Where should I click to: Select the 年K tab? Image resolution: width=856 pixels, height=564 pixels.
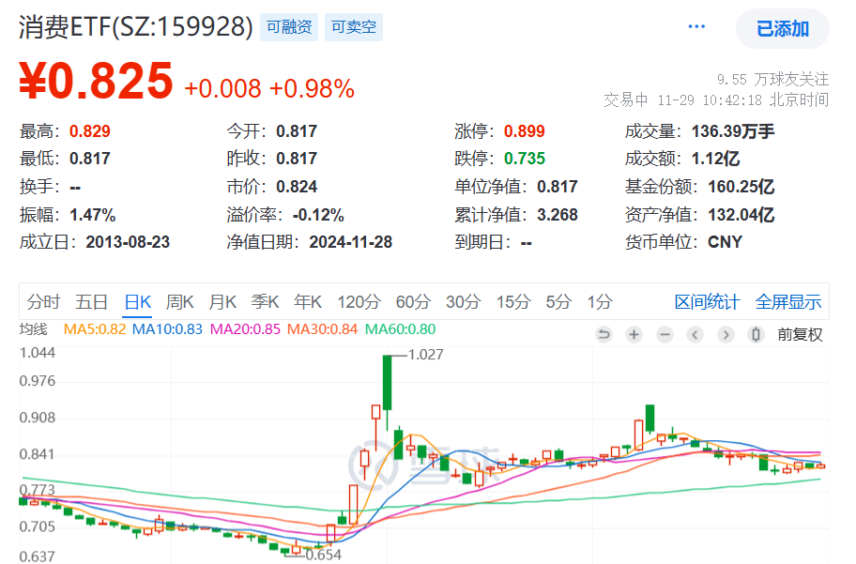click(x=308, y=301)
